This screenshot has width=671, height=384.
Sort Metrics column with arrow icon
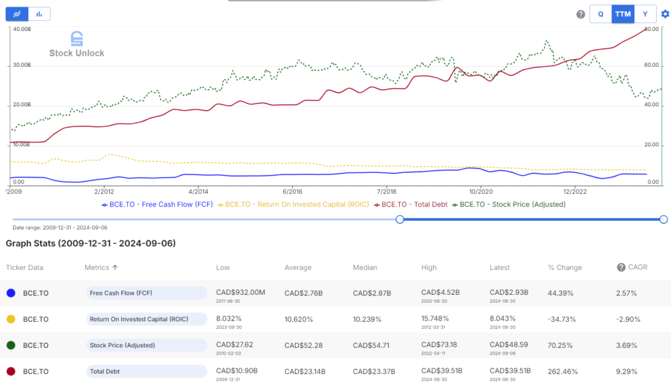tap(115, 267)
